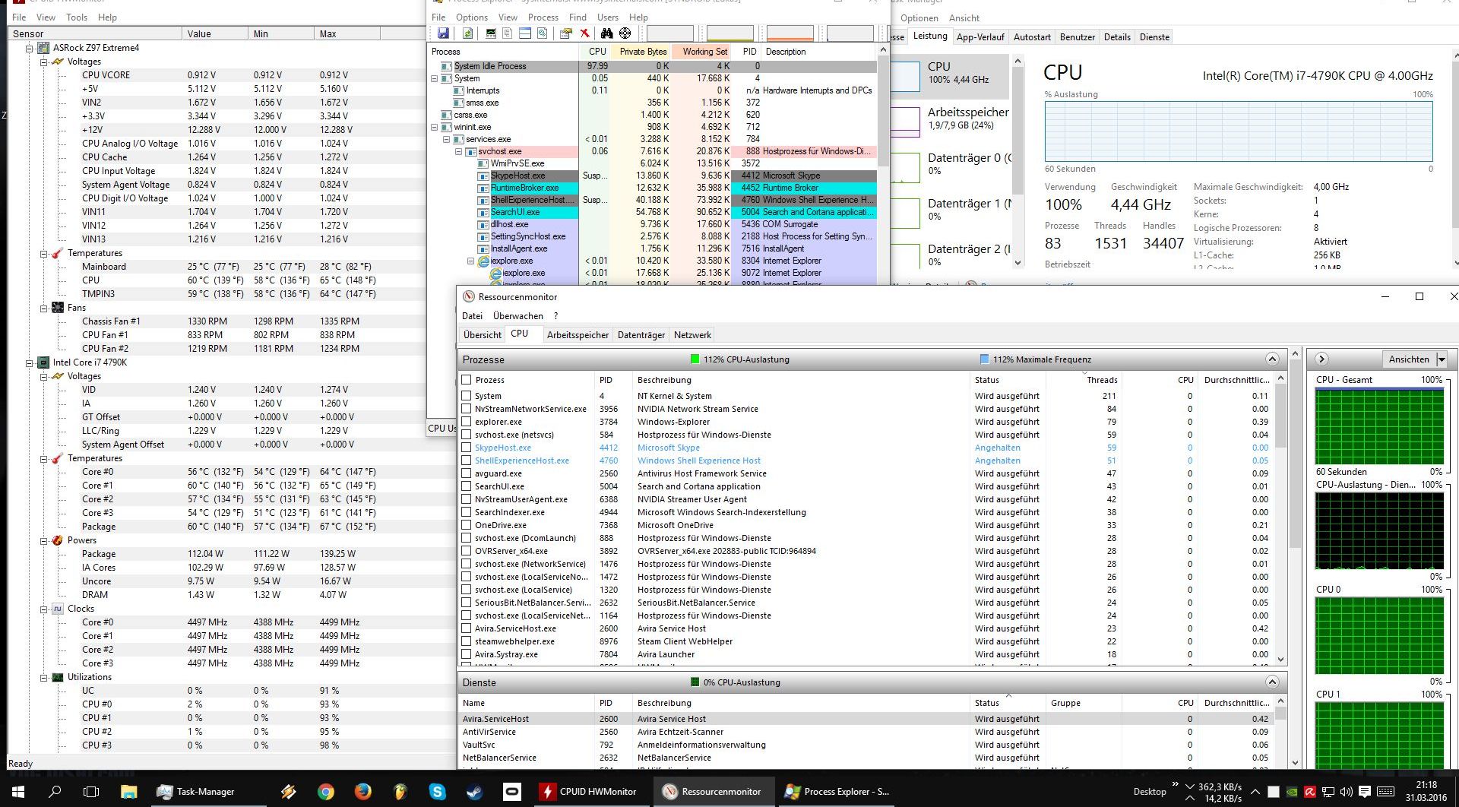Check the explorer.exe process checkbox
The width and height of the screenshot is (1459, 807).
tap(467, 422)
